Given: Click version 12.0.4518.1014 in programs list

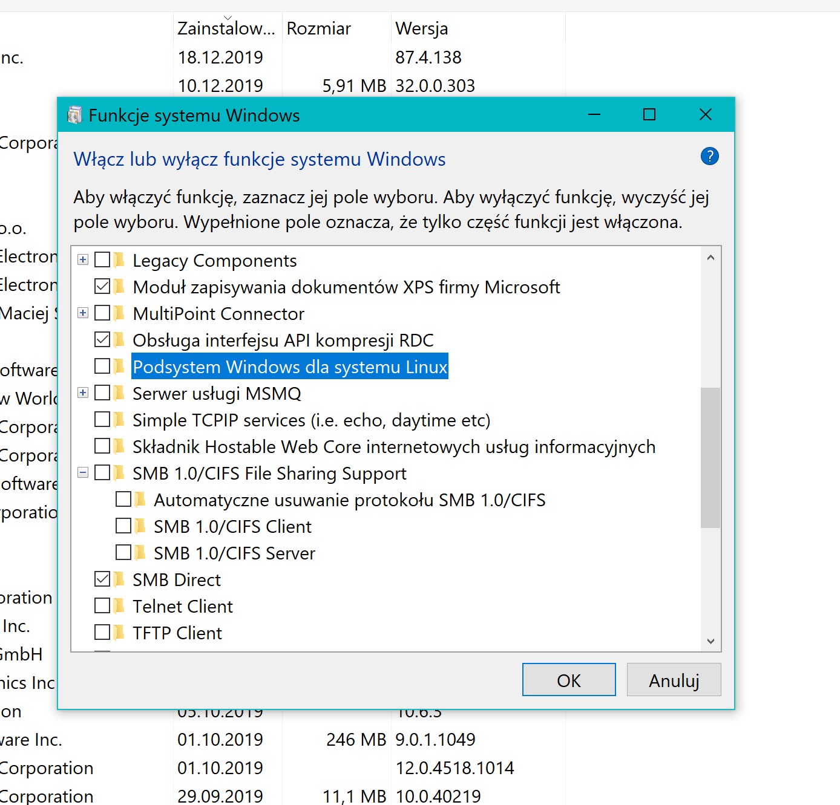Looking at the screenshot, I should (x=454, y=768).
